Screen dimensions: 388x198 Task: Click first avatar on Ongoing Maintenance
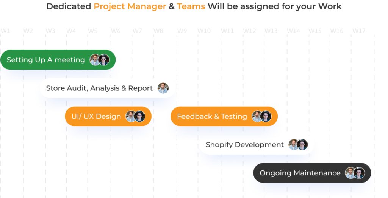(x=350, y=173)
